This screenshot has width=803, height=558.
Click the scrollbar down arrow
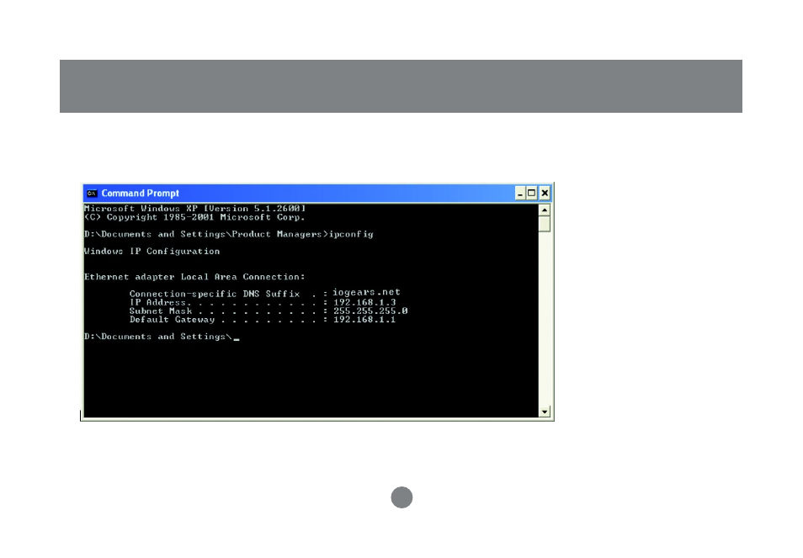(545, 412)
